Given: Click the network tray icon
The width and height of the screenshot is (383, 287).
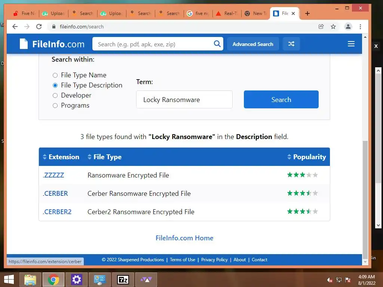Looking at the screenshot, I should click(339, 280).
